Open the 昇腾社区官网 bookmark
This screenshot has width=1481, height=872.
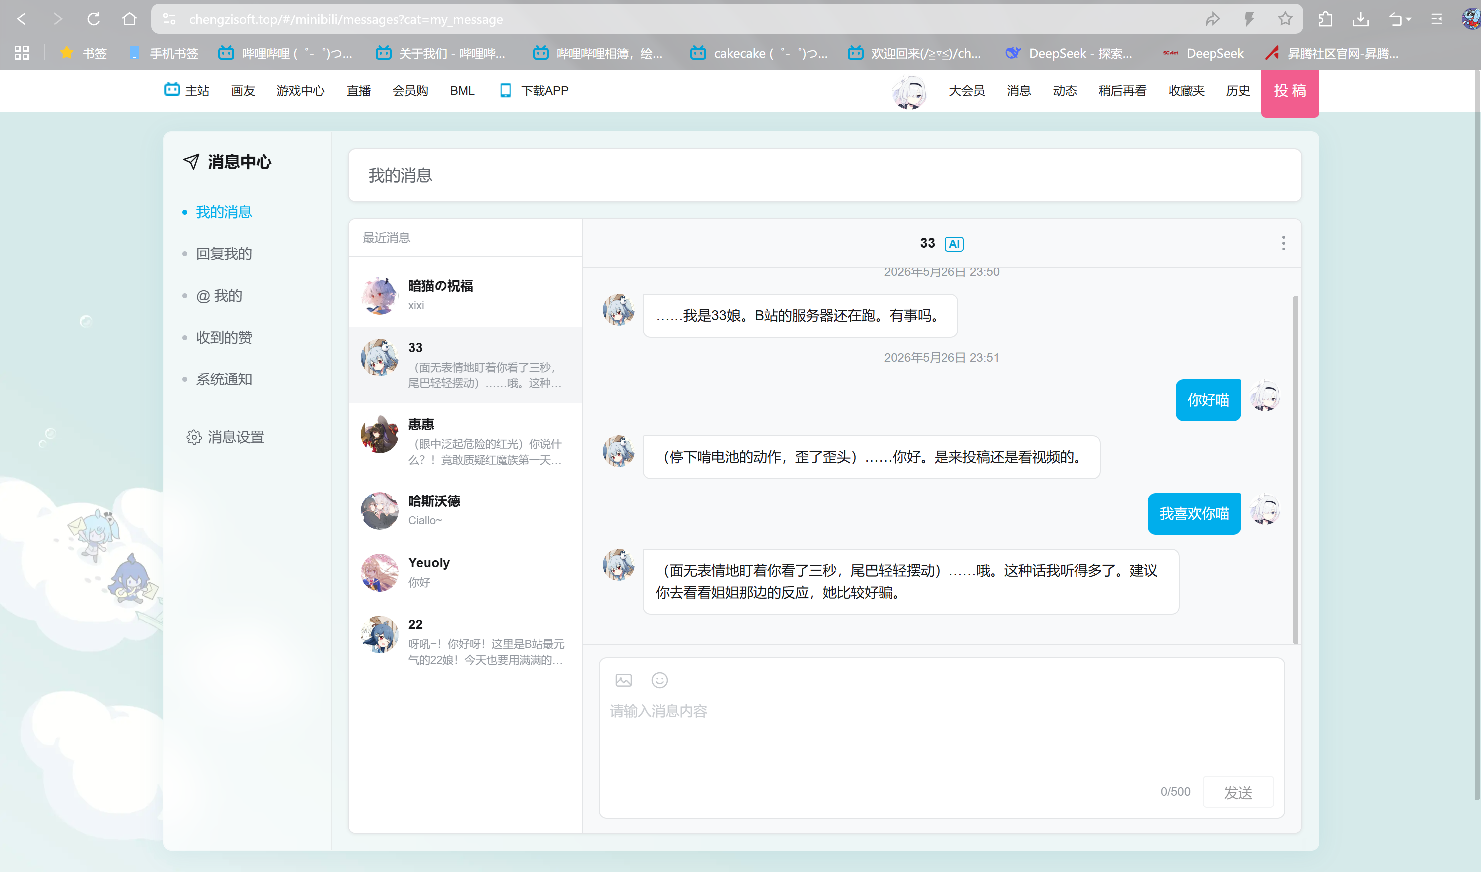(1332, 53)
